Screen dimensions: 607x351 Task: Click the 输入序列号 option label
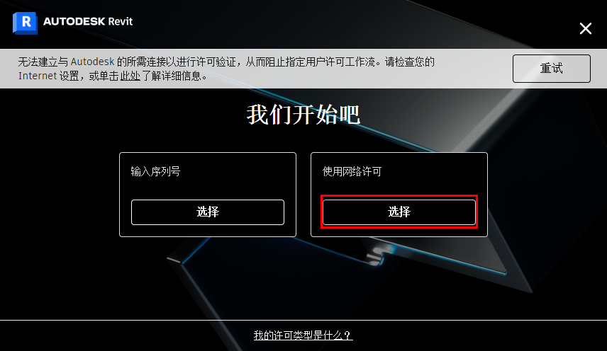pyautogui.click(x=155, y=171)
